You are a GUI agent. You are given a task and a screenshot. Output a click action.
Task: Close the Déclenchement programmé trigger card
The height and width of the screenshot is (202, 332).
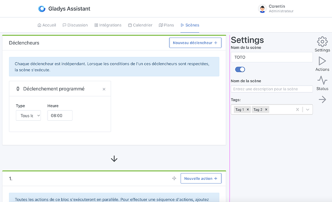[x=104, y=89]
